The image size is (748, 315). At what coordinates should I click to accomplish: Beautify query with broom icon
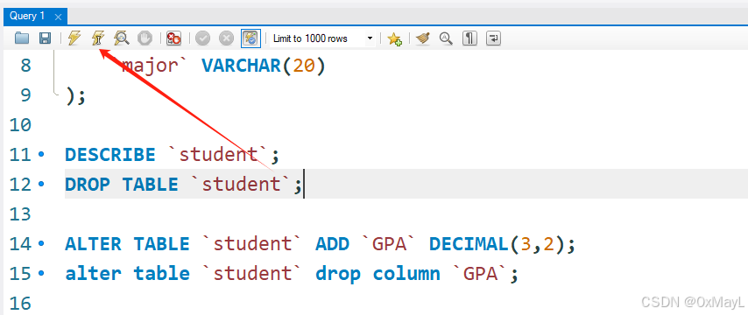[423, 38]
